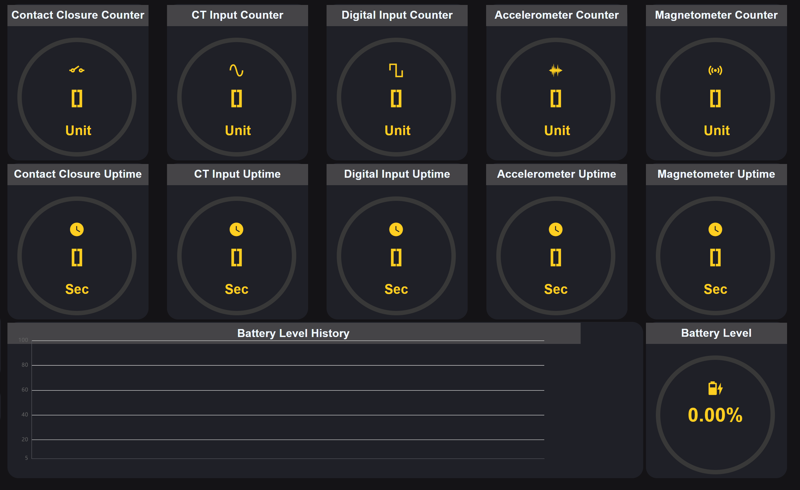The height and width of the screenshot is (490, 800).
Task: Click the Unit label in CT Input Counter
Action: coord(238,130)
